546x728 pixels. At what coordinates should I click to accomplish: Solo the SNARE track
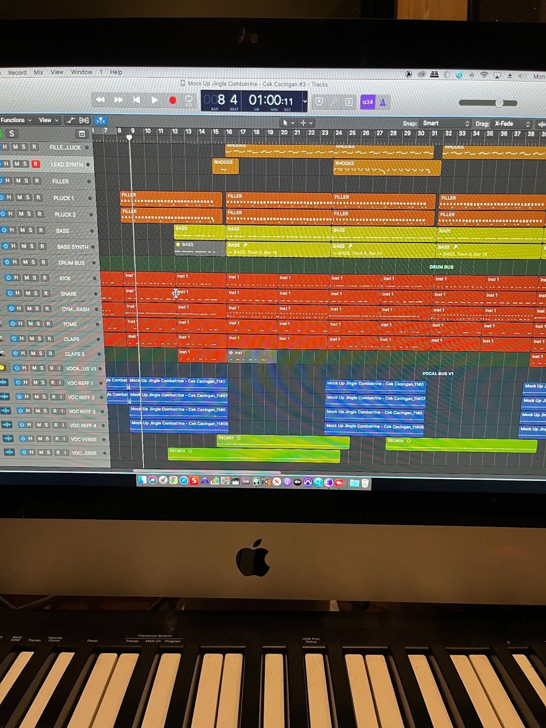coord(37,293)
